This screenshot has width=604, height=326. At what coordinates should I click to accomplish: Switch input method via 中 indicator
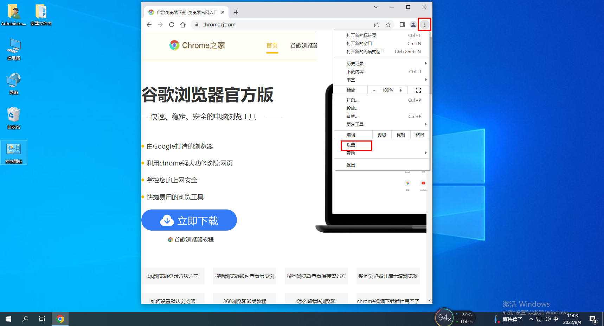[555, 319]
